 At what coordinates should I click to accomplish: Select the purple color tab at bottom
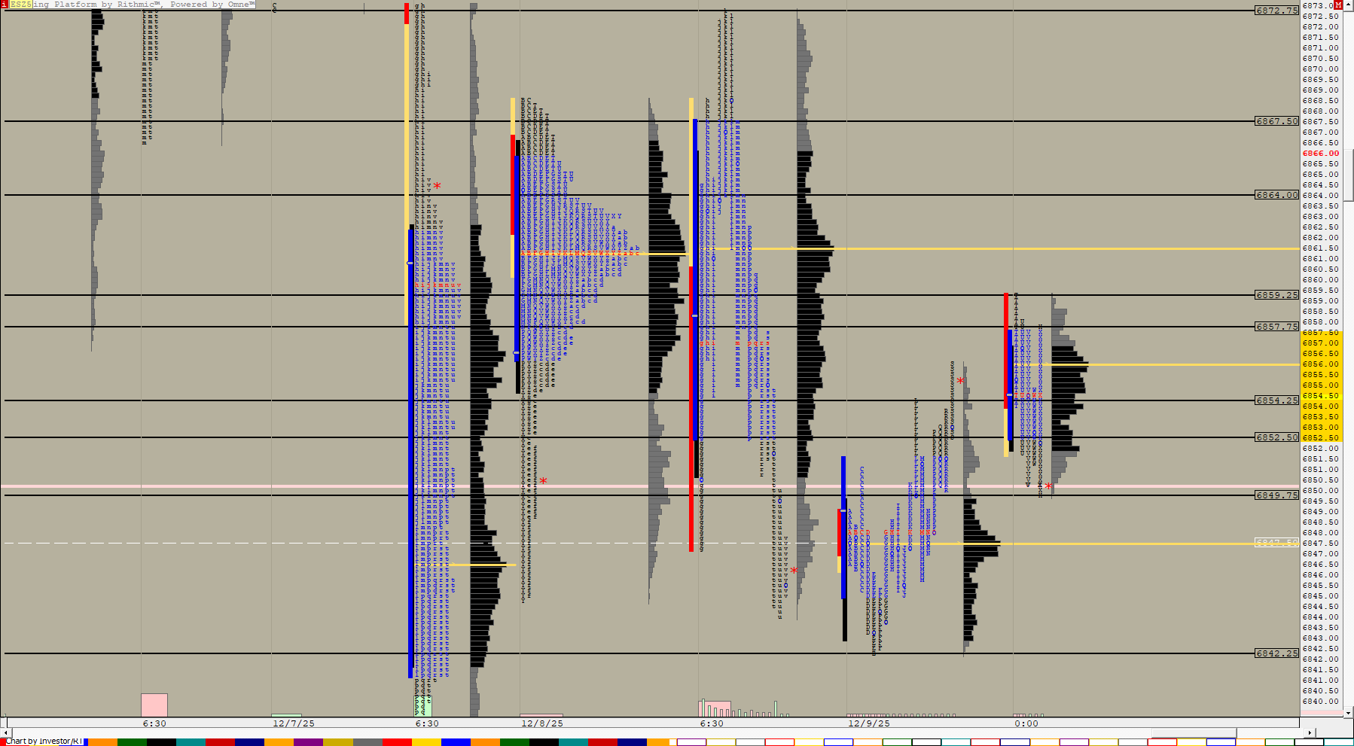[307, 742]
